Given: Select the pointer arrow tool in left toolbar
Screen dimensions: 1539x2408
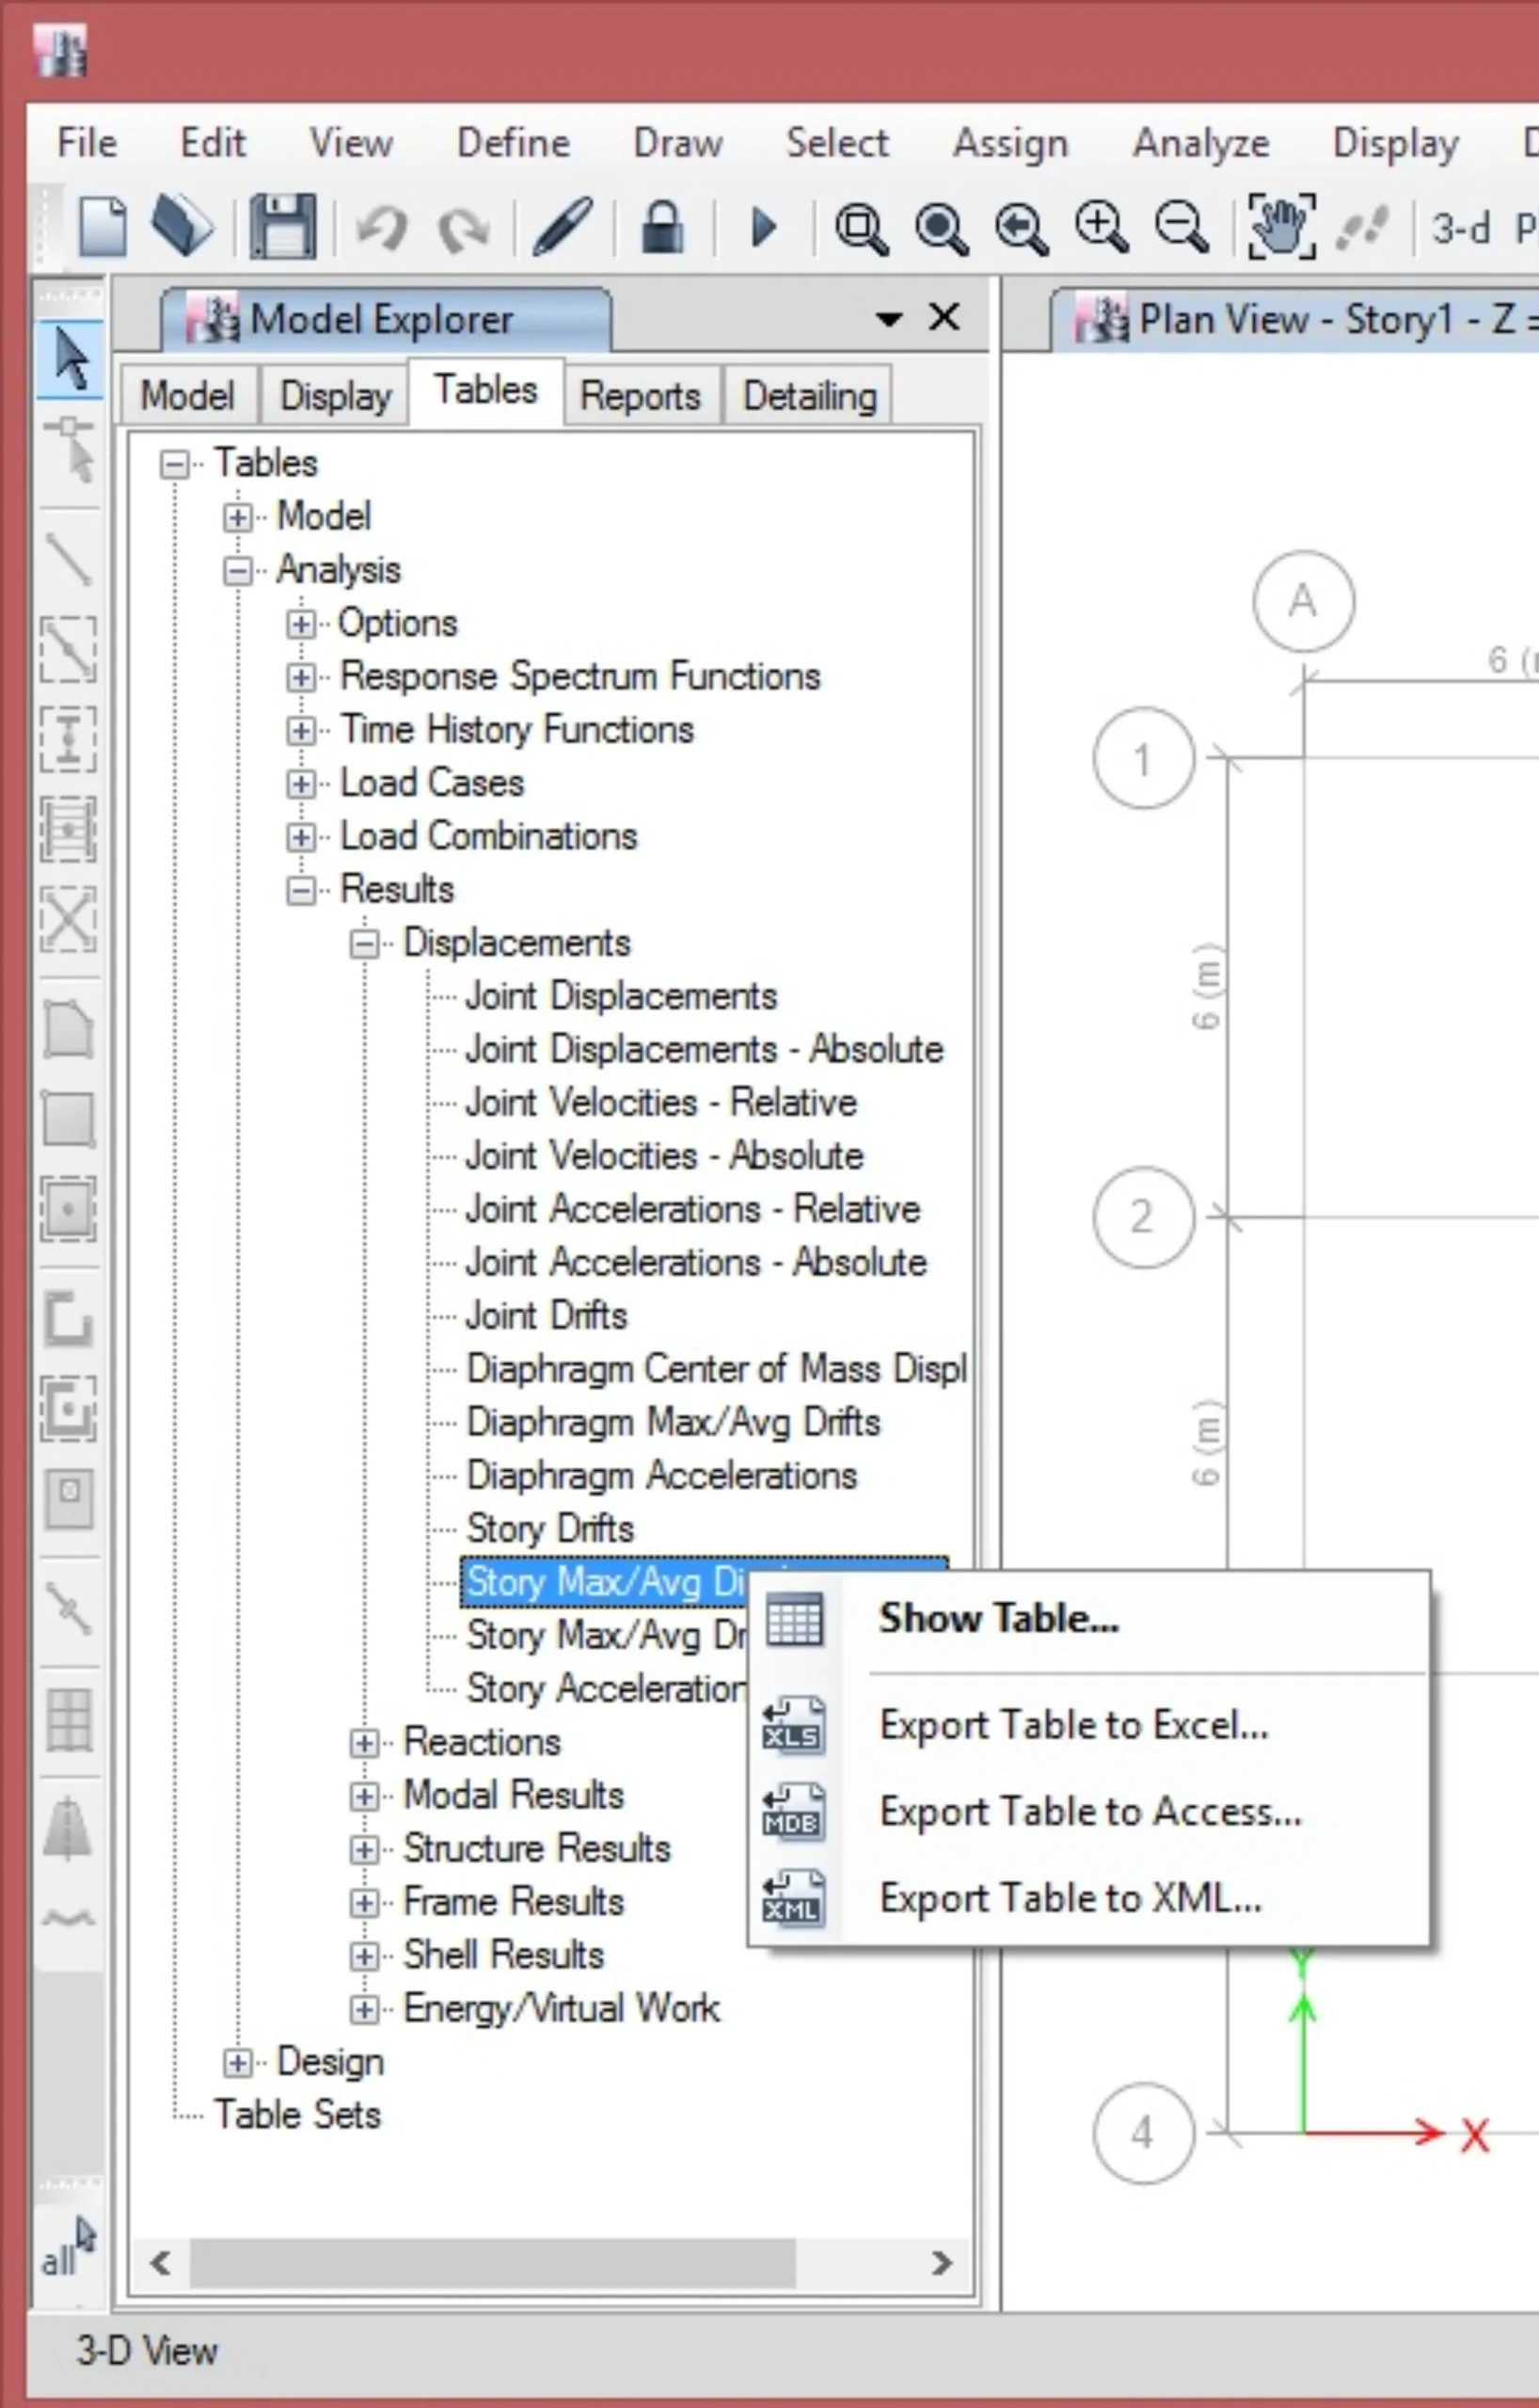Looking at the screenshot, I should (70, 359).
